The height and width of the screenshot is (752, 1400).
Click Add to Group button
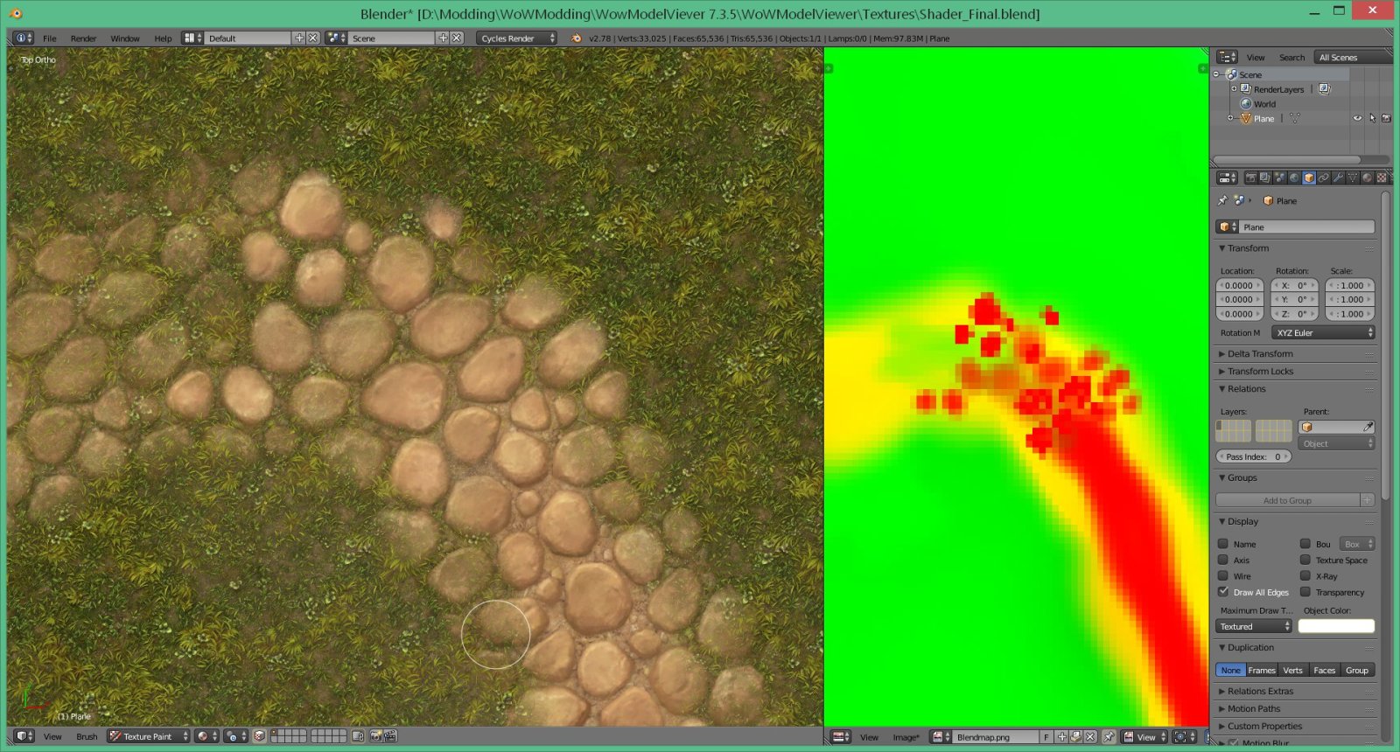click(1287, 500)
